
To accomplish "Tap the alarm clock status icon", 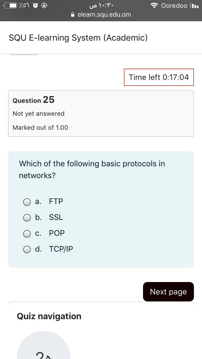I will [35, 5].
